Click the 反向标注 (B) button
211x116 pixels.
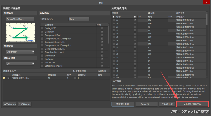pos(167,104)
